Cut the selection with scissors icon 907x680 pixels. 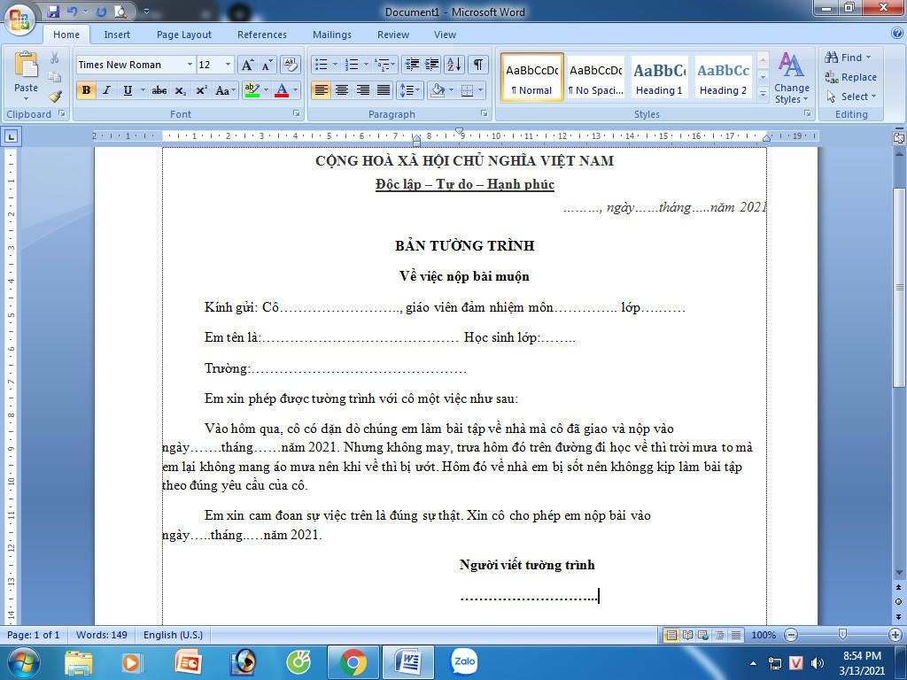[x=54, y=58]
